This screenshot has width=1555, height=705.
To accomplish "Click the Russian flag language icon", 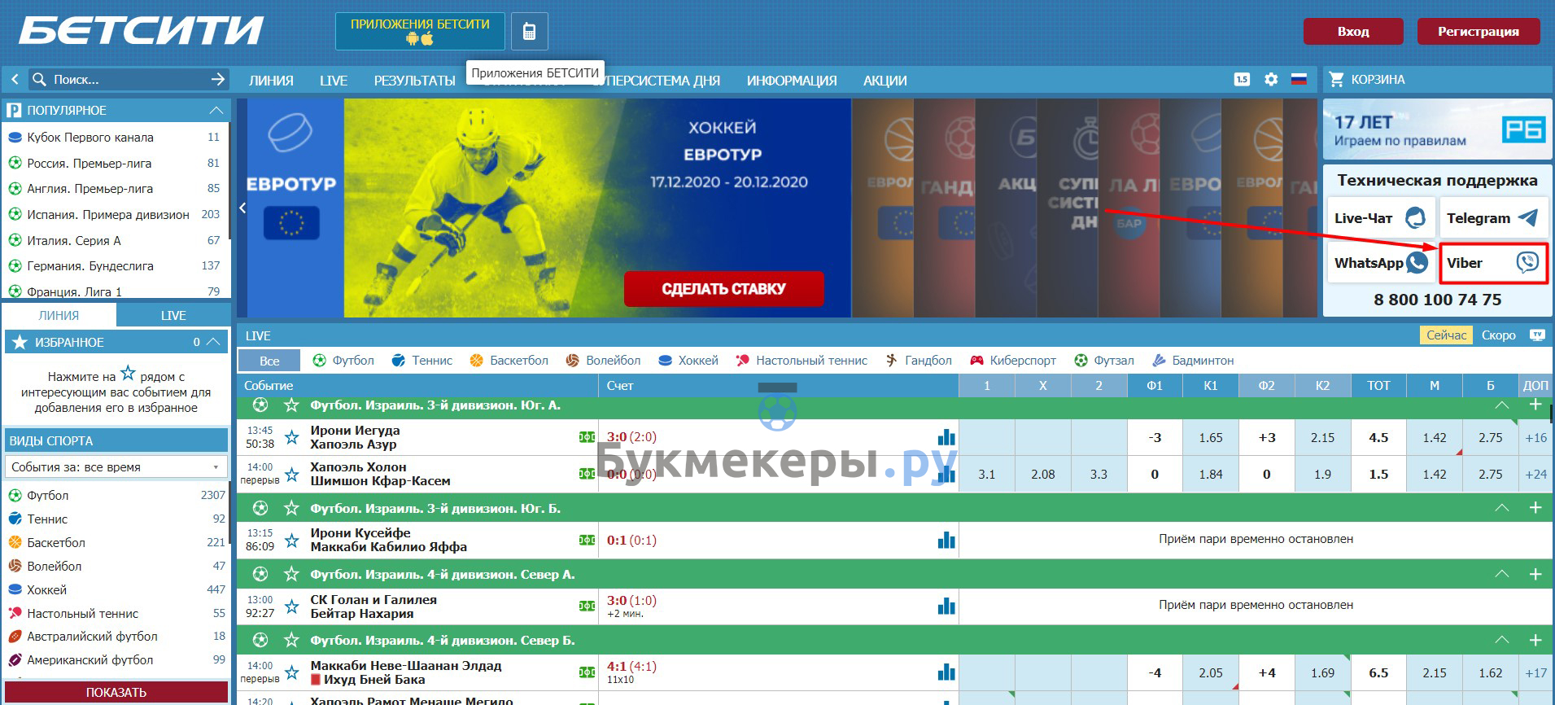I will 1299,80.
